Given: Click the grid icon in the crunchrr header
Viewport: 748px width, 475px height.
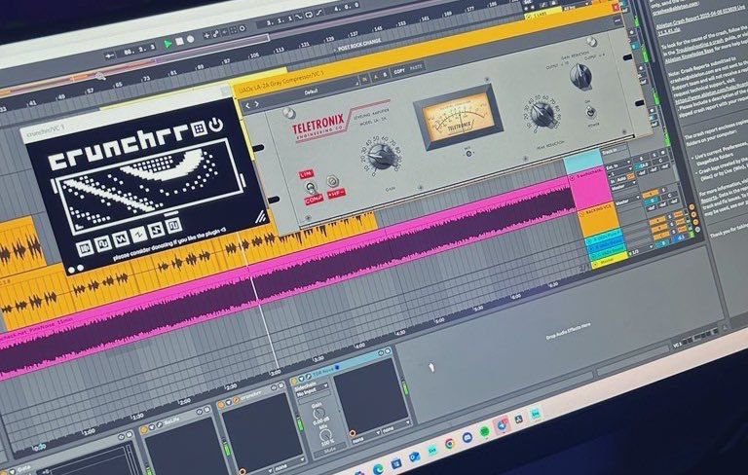Looking at the screenshot, I should (200, 128).
